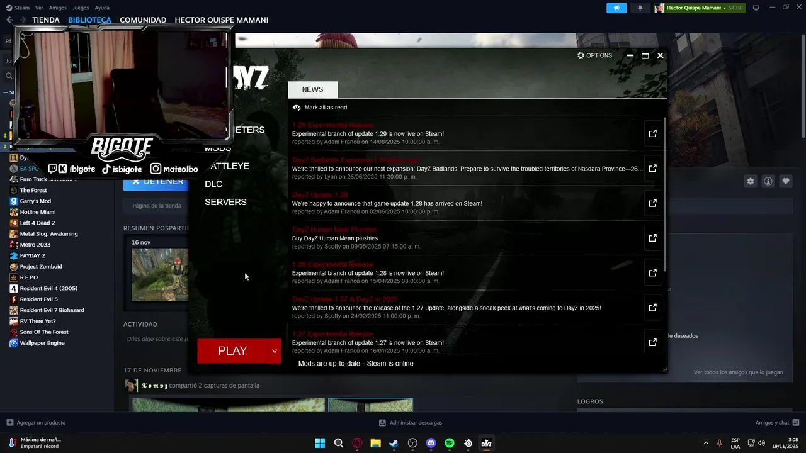Screen dimensions: 806x453
Task: Open HECTOR QUISPE MAMANI profile tab
Action: coord(222,20)
